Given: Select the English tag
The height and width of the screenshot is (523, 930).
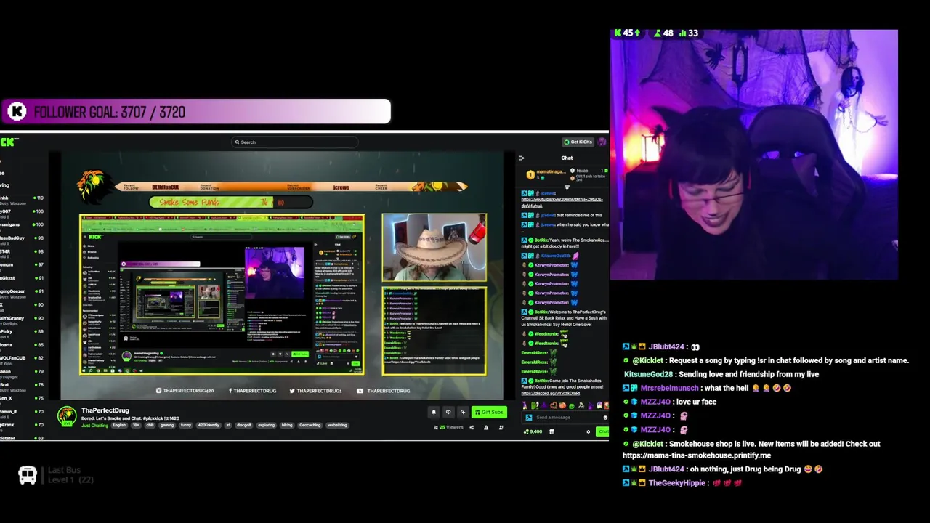Looking at the screenshot, I should [120, 426].
